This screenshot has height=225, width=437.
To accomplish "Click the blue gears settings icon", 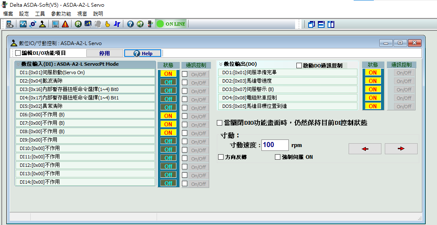I will click(x=33, y=24).
